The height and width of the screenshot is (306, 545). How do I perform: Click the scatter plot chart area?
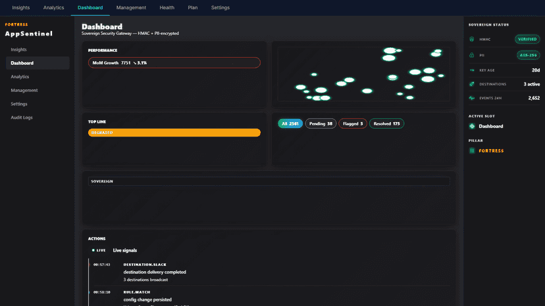363,74
